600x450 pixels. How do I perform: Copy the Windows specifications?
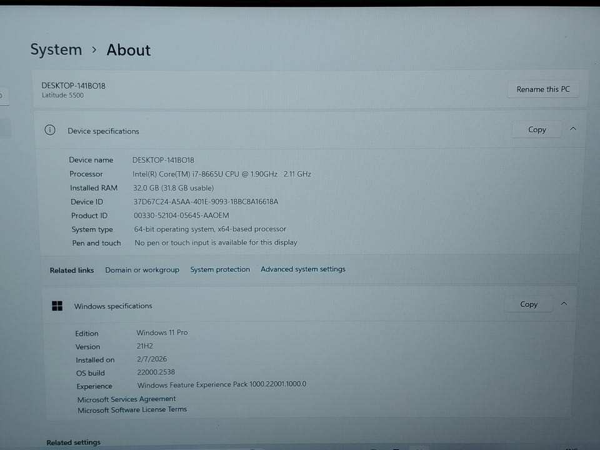pos(529,304)
